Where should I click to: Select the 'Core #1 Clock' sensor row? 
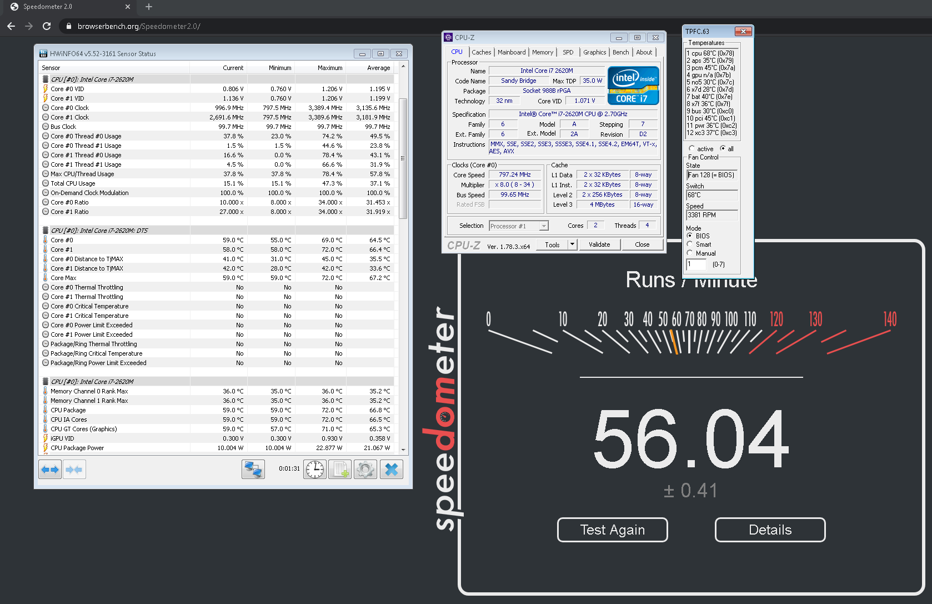coord(217,117)
